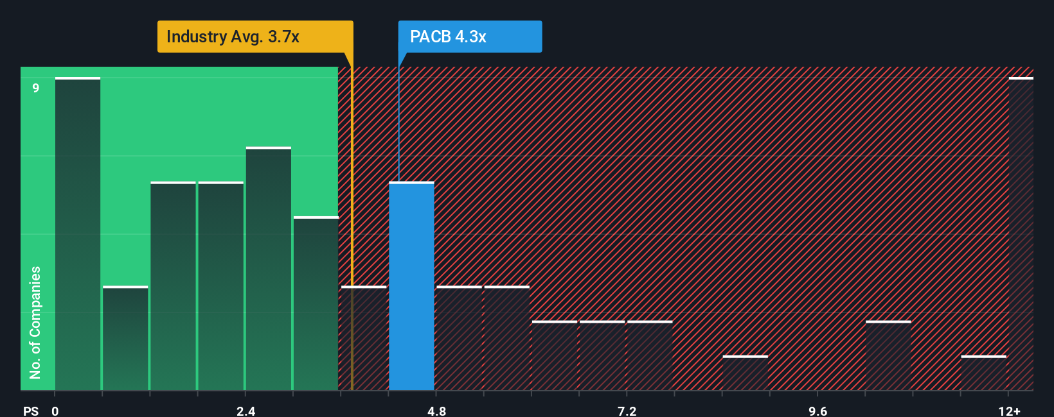Viewport: 1054px width, 417px height.
Task: Click the x-axis label 4.8
Action: coord(436,411)
